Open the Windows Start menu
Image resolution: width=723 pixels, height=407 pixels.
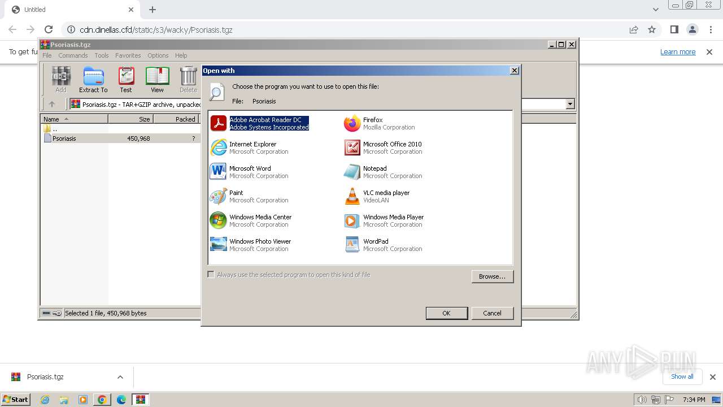pyautogui.click(x=16, y=399)
